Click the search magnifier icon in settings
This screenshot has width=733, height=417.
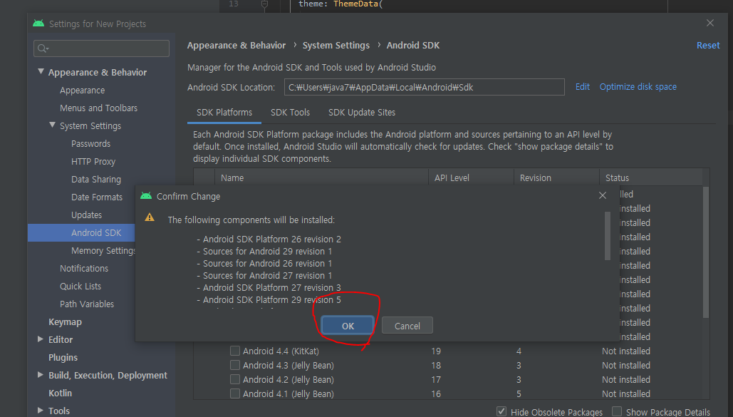click(x=43, y=48)
